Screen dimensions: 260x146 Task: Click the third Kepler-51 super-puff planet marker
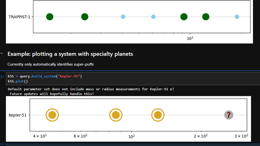158,115
